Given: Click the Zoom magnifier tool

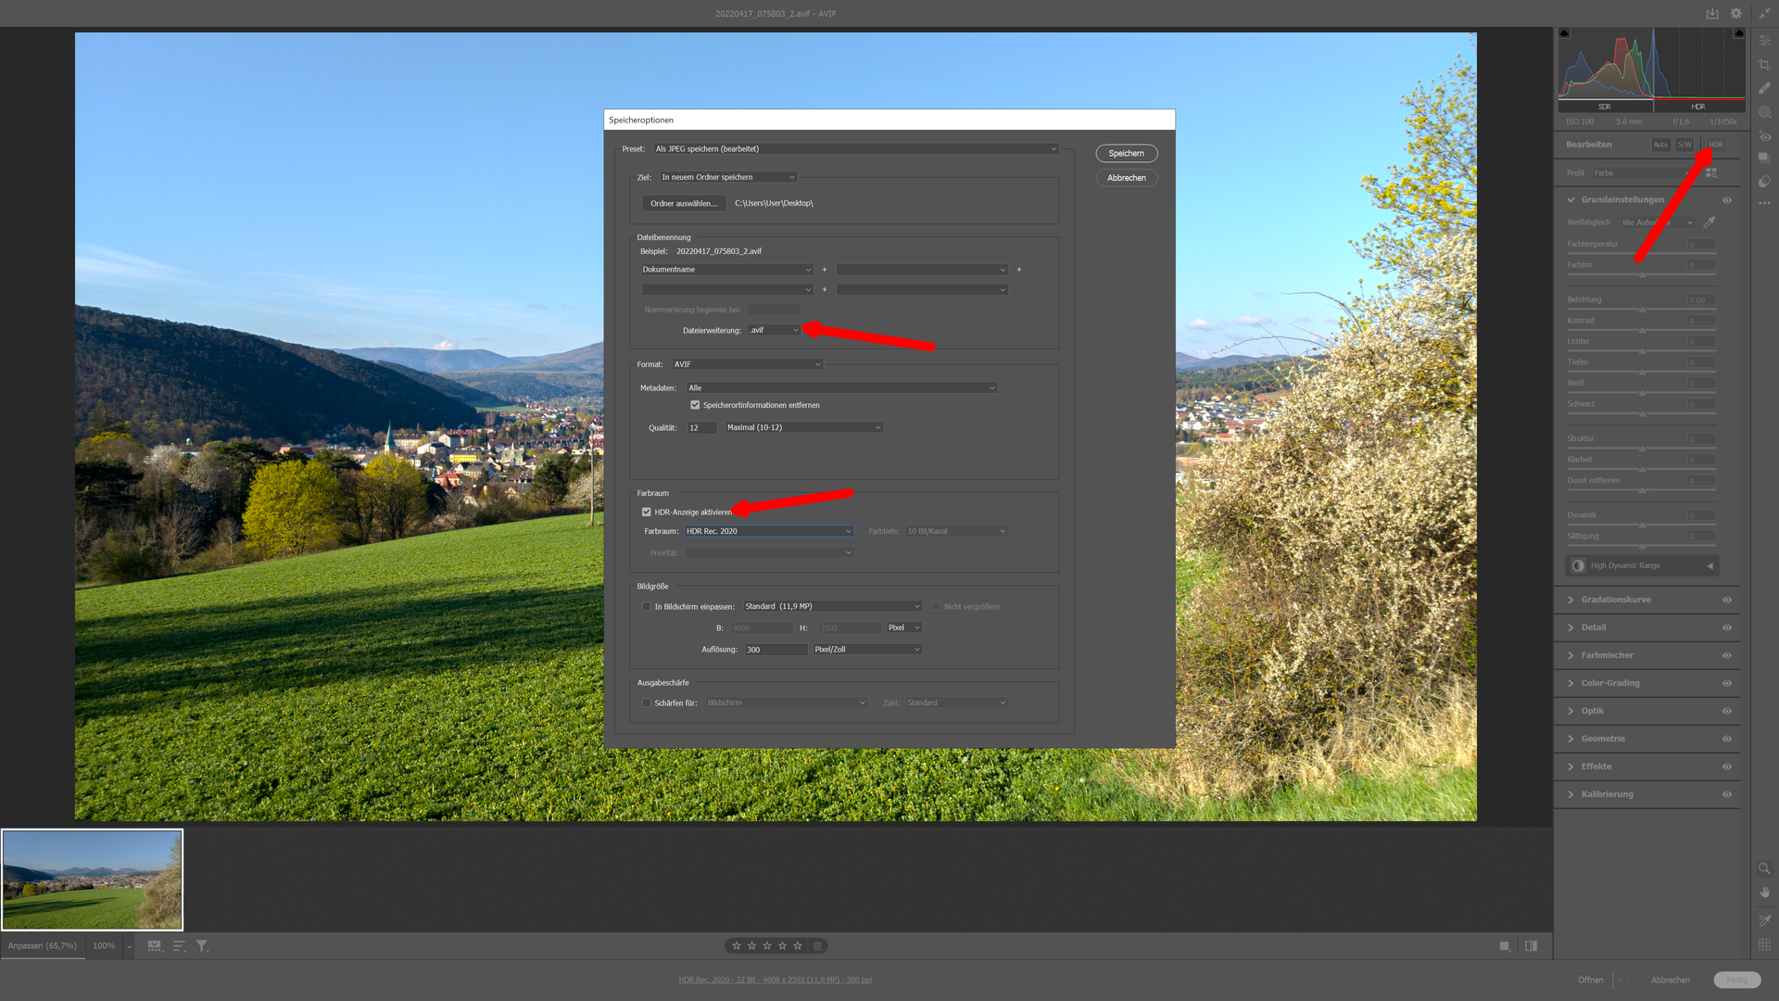Looking at the screenshot, I should 1764,868.
